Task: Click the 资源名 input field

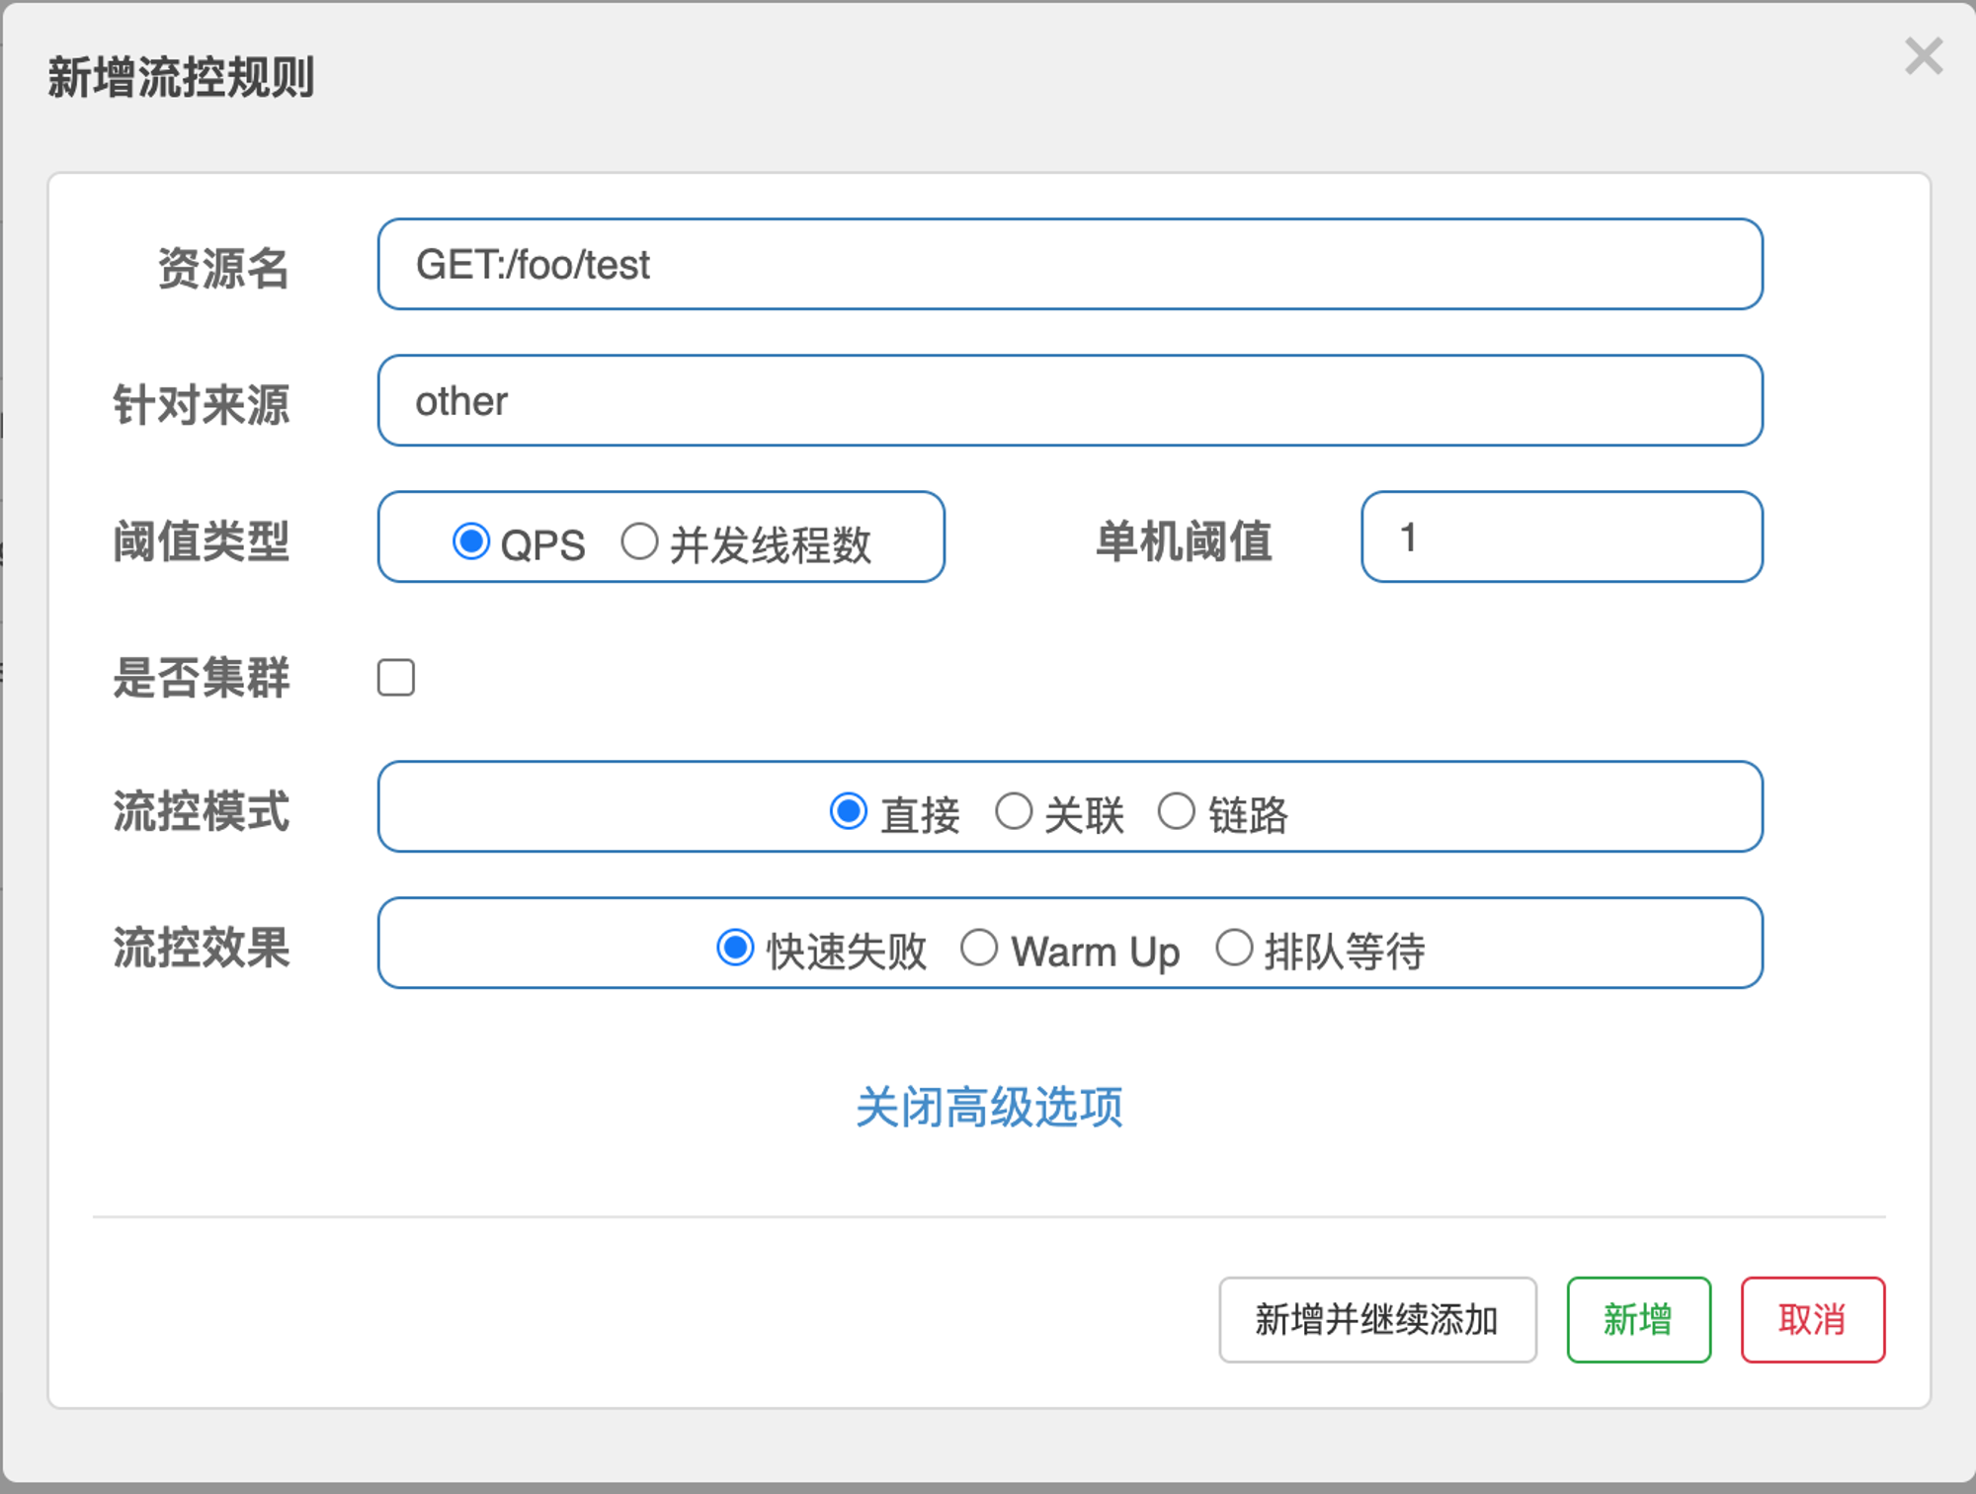Action: 1070,264
